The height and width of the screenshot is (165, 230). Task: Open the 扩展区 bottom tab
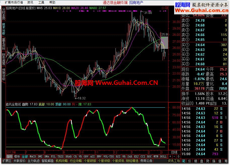(x=7, y=161)
